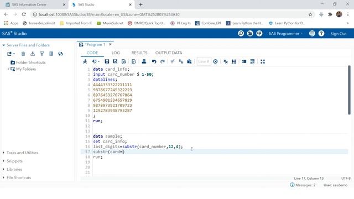Go back in the browser
354x199 pixels.
(x=6, y=14)
